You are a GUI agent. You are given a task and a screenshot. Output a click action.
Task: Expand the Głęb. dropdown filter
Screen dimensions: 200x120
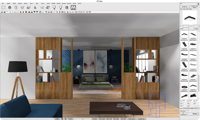pyautogui.click(x=188, y=28)
